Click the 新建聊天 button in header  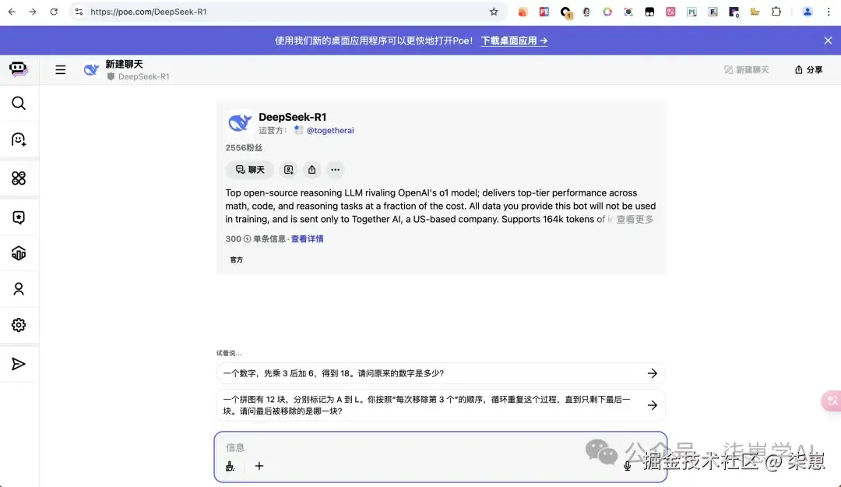click(746, 70)
